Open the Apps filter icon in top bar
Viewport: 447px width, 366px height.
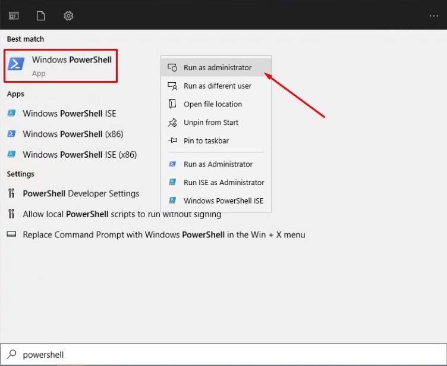[x=14, y=15]
